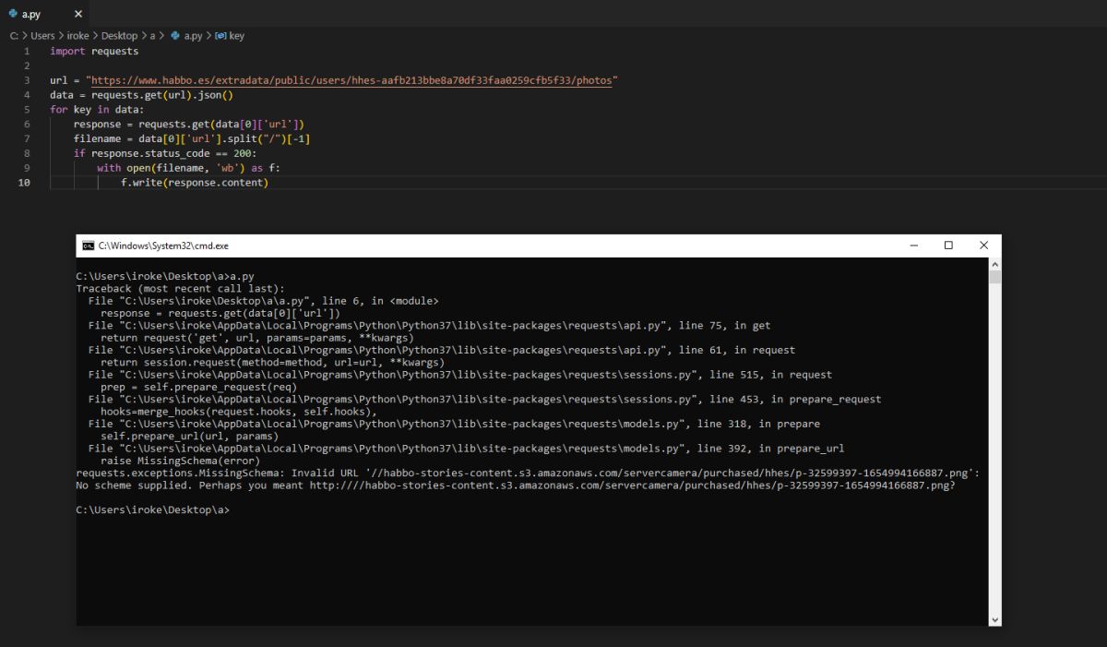Viewport: 1107px width, 647px height.
Task: Click line number 6 in the gutter
Action: click(x=27, y=124)
